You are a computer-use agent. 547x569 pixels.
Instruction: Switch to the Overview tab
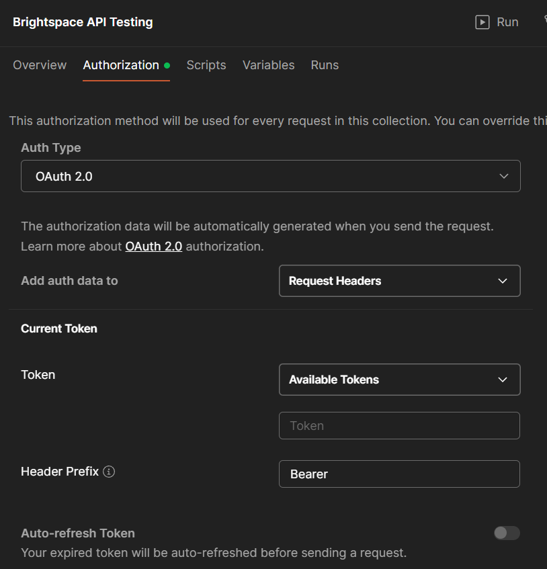[x=40, y=65]
